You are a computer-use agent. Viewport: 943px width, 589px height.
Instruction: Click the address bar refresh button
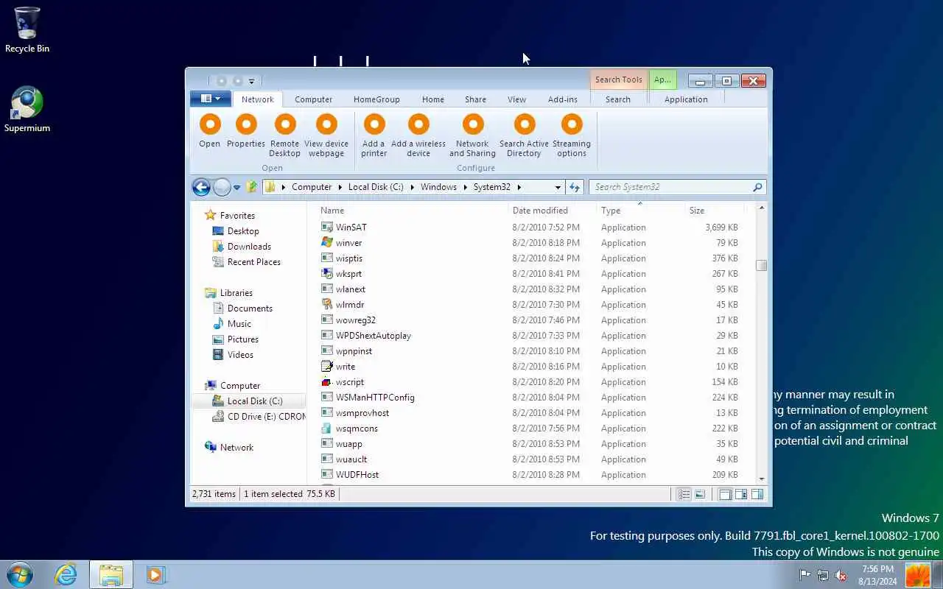coord(575,187)
